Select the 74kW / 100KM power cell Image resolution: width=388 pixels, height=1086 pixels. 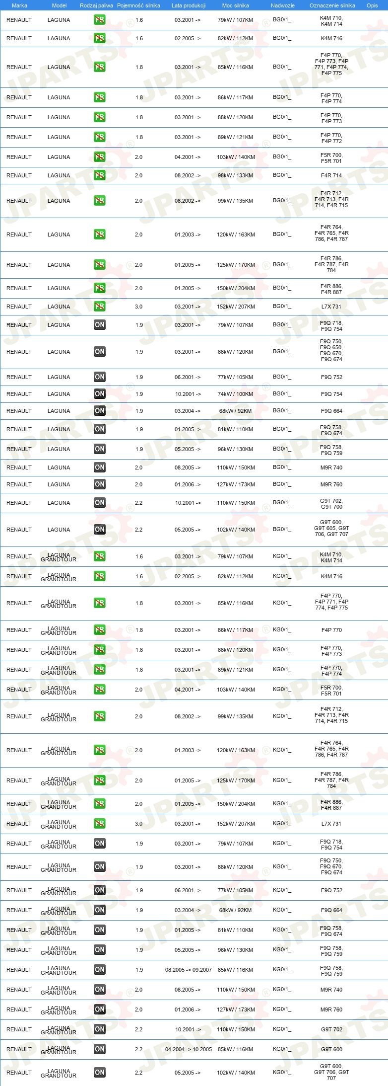point(236,394)
